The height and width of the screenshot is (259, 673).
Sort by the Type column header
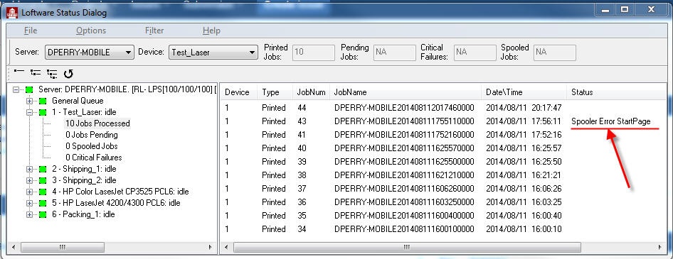(x=275, y=92)
